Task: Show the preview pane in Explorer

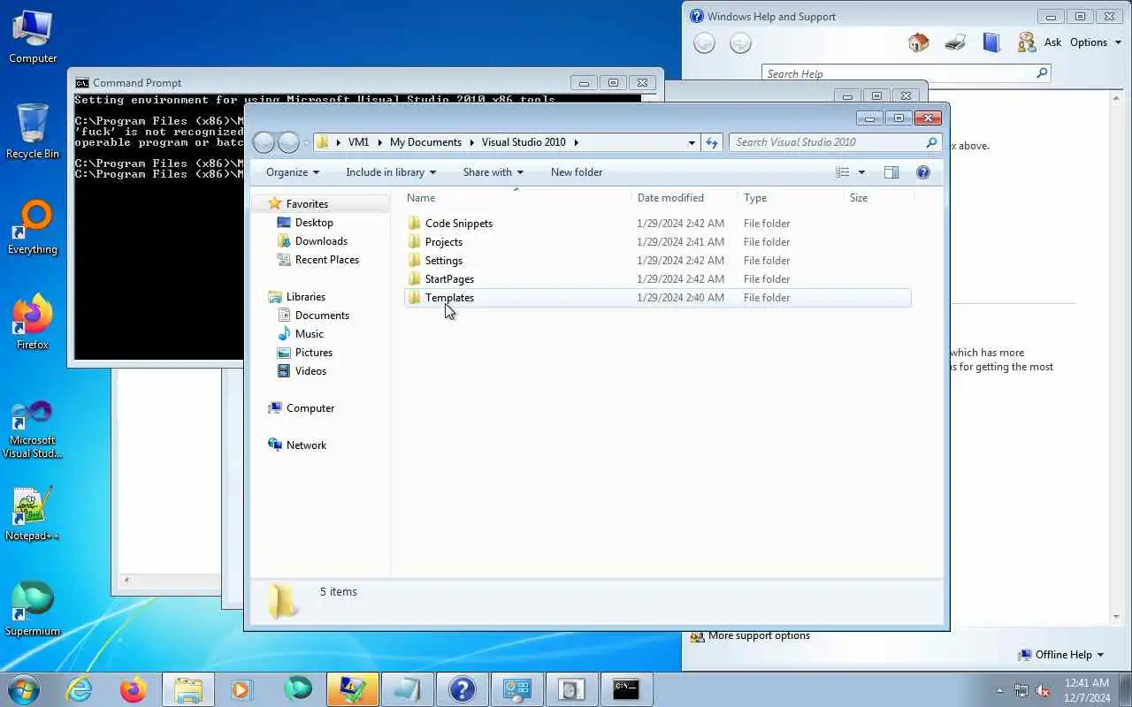Action: click(891, 172)
